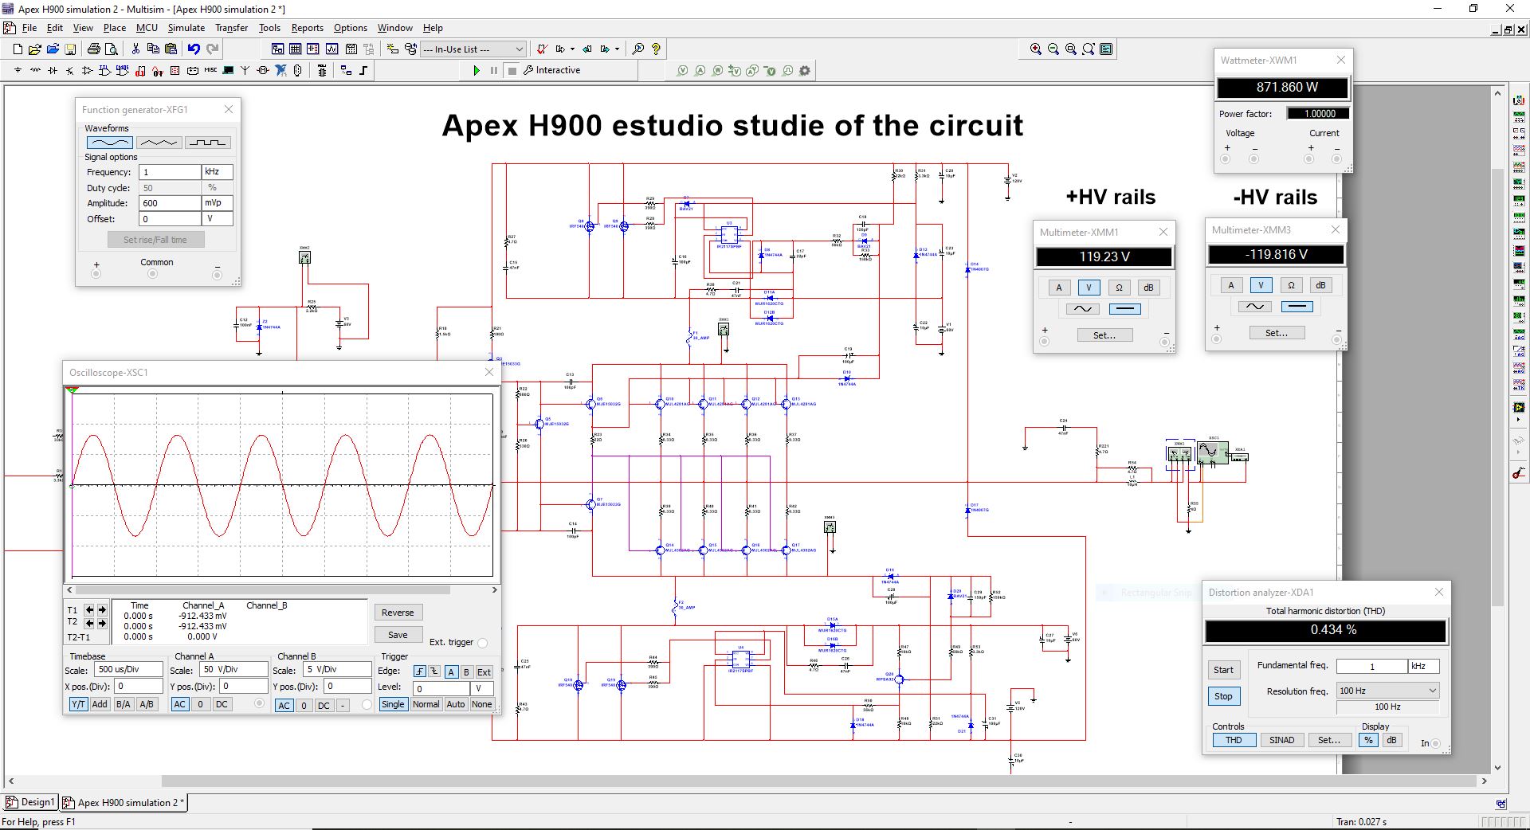The height and width of the screenshot is (830, 1530).
Task: Select triangle waveform in function generator
Action: click(159, 143)
